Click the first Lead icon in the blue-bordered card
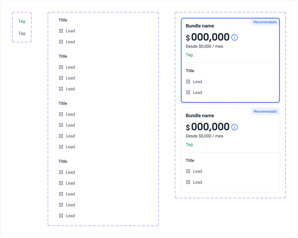Viewport: 298px width, 238px height. (188, 82)
